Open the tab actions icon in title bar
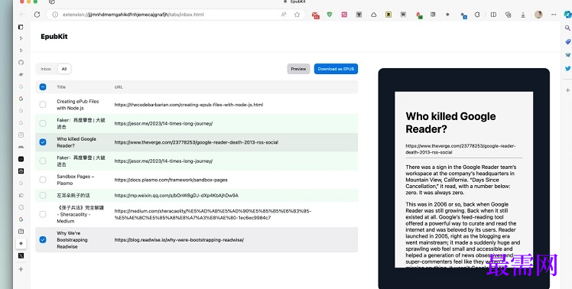The image size is (572, 289). click(52, 2)
